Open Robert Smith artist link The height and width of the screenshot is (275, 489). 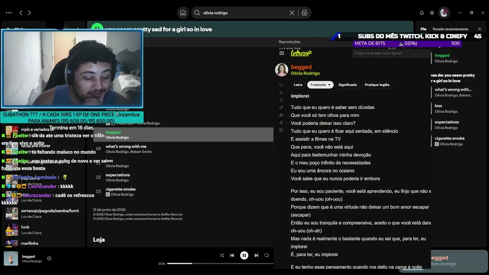141,152
